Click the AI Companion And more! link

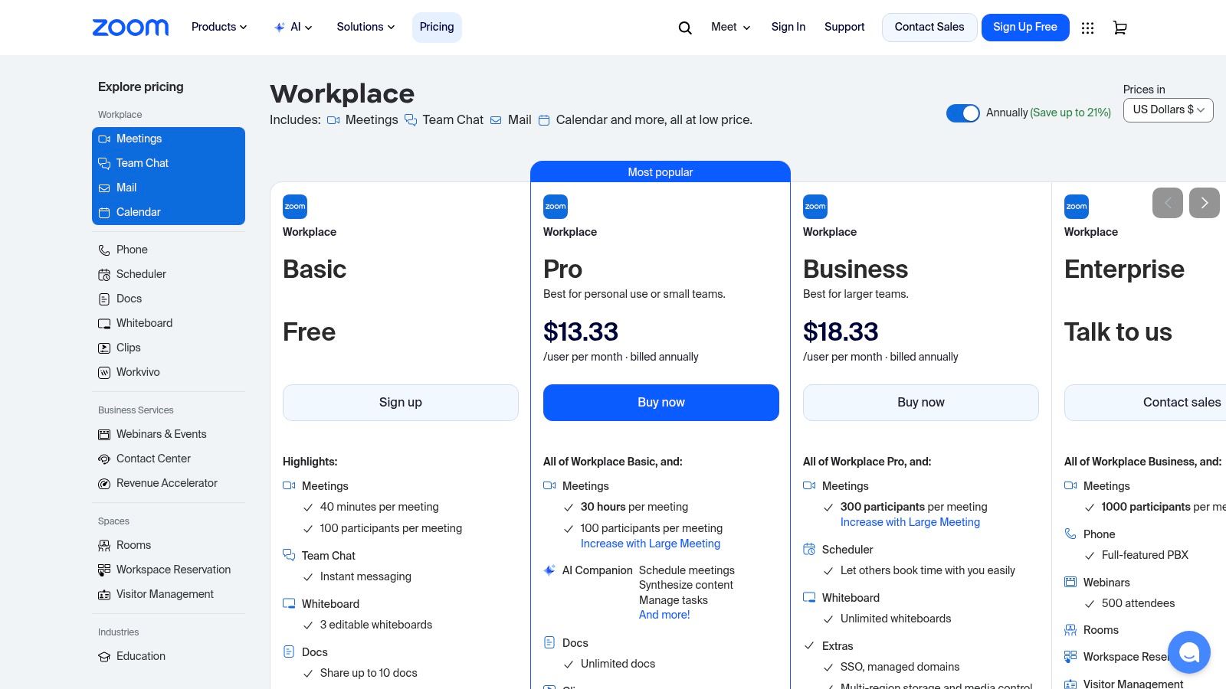[x=664, y=615]
